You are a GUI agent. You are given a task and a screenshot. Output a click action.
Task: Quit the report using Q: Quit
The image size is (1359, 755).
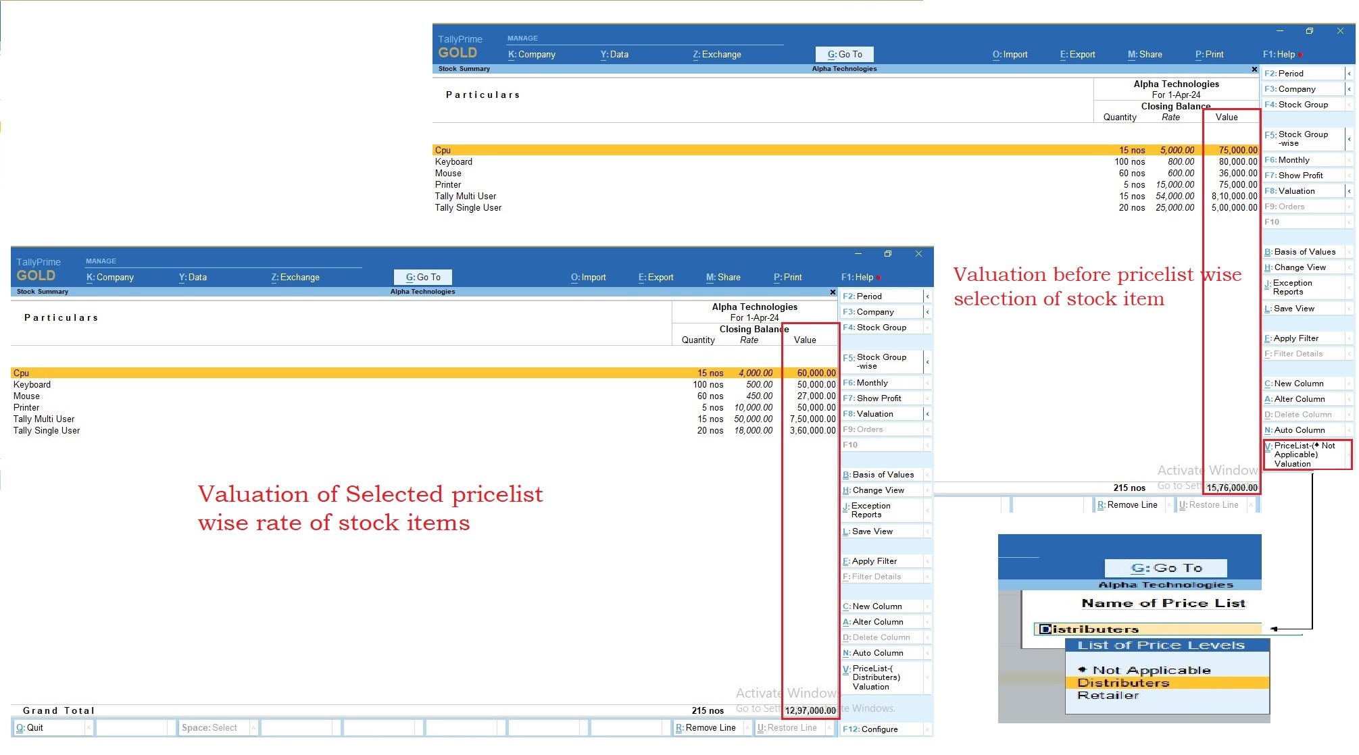(x=32, y=727)
